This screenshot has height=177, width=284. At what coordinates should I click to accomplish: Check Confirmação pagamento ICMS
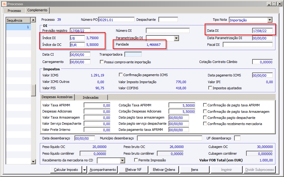tap(121, 75)
